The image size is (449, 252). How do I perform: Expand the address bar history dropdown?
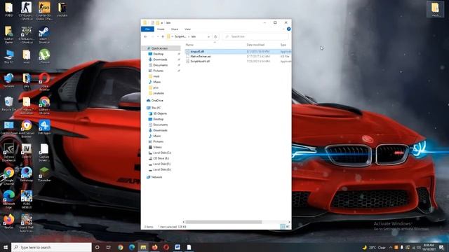pyautogui.click(x=208, y=36)
